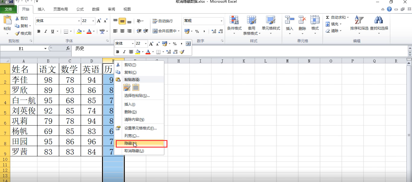Choose 取消隐藏(U) in the context menu
The height and width of the screenshot is (182, 412).
coord(139,151)
